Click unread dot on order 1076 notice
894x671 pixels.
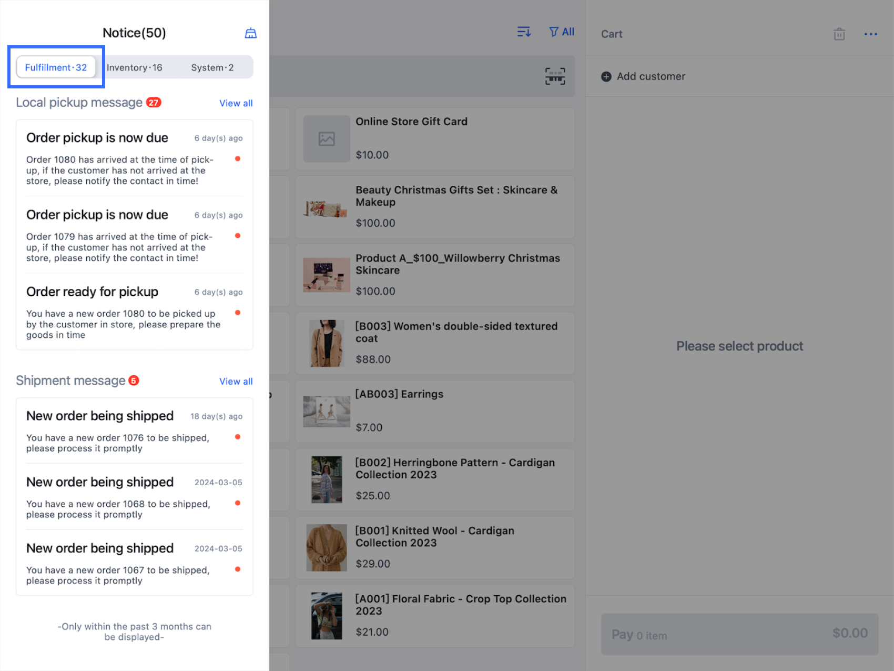click(x=238, y=437)
